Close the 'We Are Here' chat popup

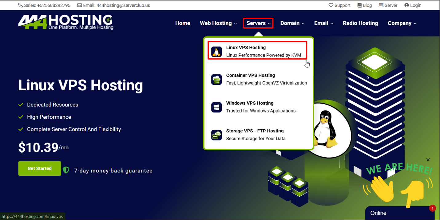pyautogui.click(x=428, y=160)
